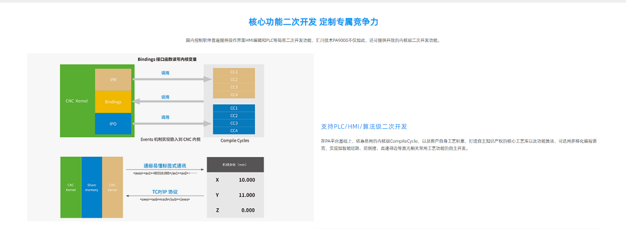This screenshot has width=626, height=229.
Task: Click the 通俗易懂标签式通讯 label
Action: tap(165, 166)
